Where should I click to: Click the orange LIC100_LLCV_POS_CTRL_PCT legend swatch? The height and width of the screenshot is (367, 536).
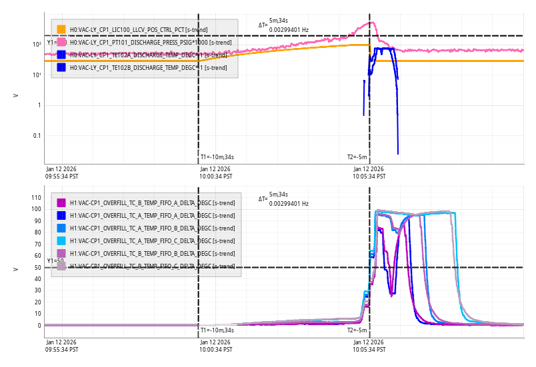click(x=61, y=29)
